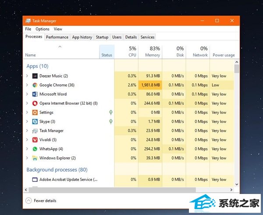Open the View menu

tap(58, 29)
